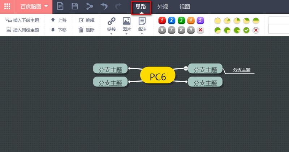Set progress to seven-eighths pie icon
Viewport: 289px width, 152px height.
pyautogui.click(x=237, y=30)
